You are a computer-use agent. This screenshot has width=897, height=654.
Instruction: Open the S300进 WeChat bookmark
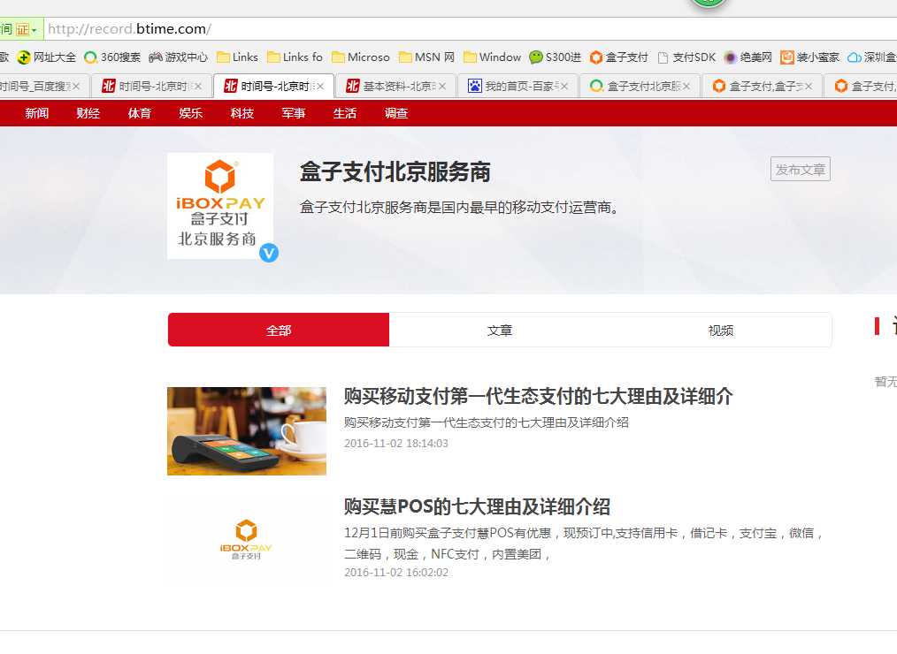click(x=555, y=57)
